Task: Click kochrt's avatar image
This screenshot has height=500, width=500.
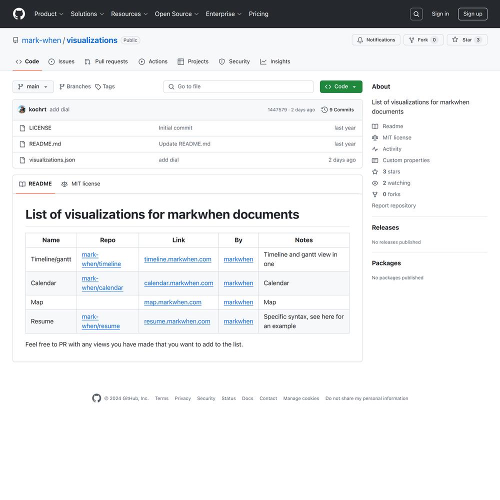Action: [22, 109]
